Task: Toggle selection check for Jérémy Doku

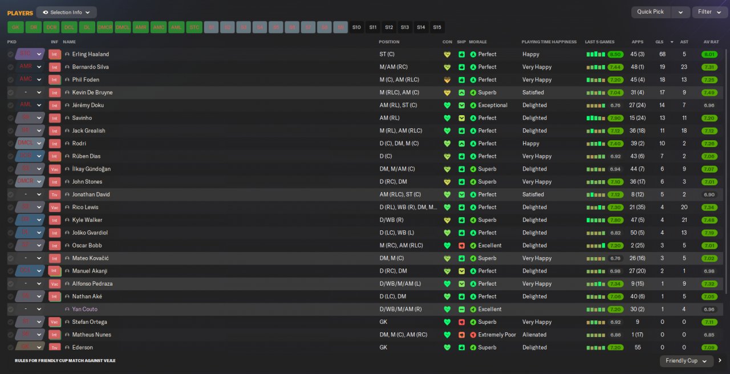Action: tap(10, 105)
